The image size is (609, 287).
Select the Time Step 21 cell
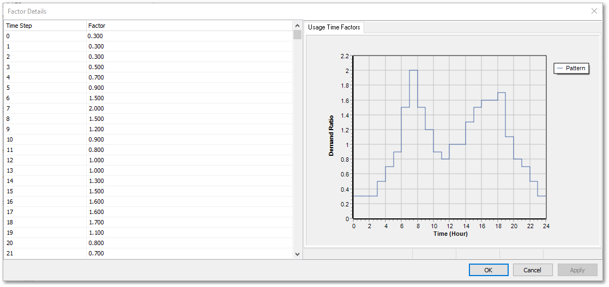click(45, 253)
